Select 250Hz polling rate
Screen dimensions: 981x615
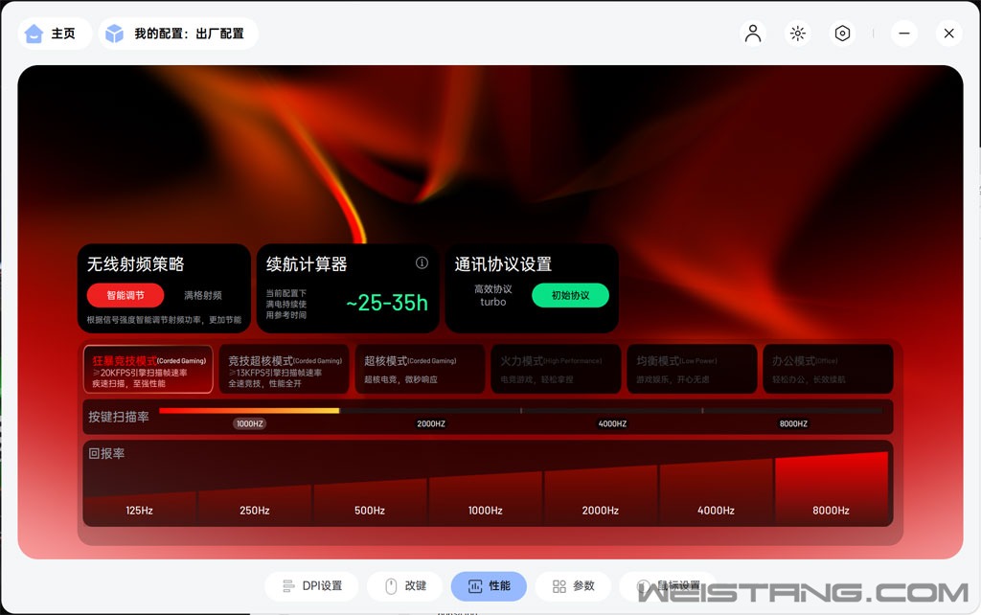[x=255, y=505]
